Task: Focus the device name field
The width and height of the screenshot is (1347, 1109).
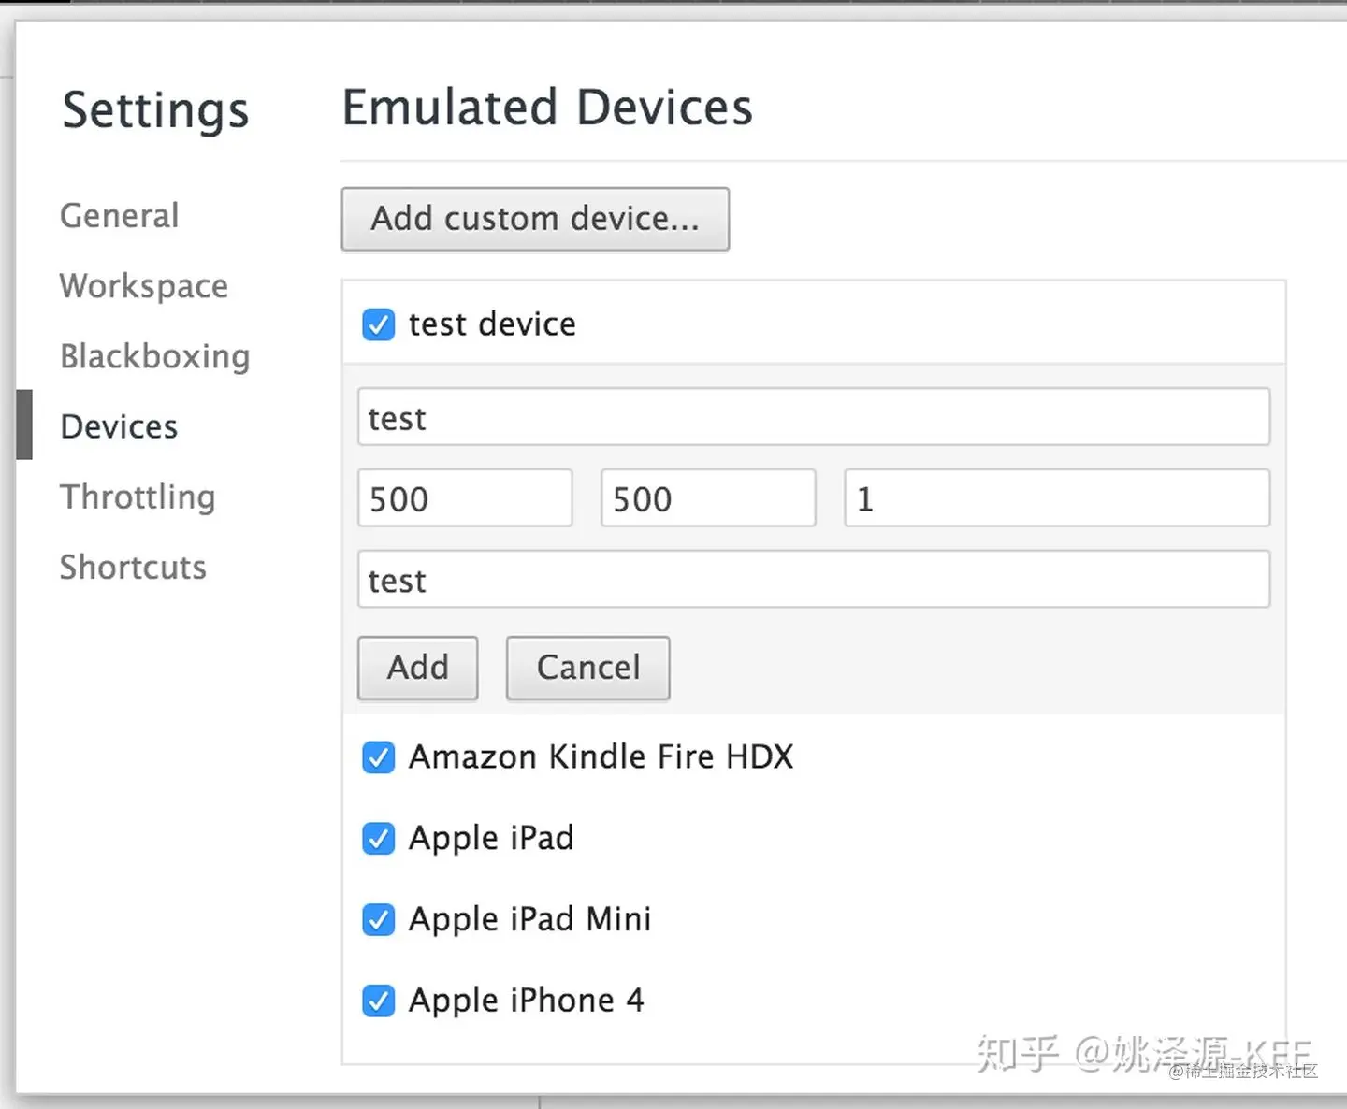Action: click(813, 417)
